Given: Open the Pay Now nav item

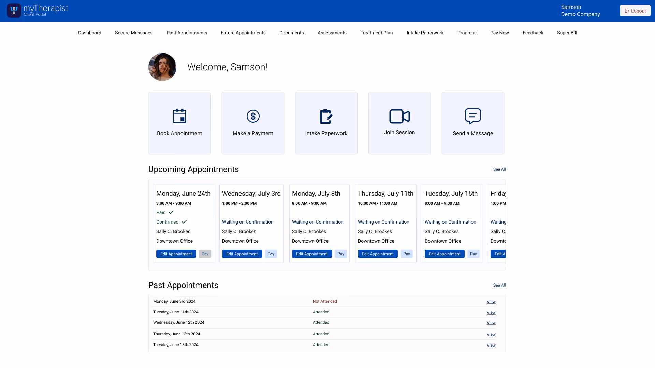Looking at the screenshot, I should click(499, 33).
